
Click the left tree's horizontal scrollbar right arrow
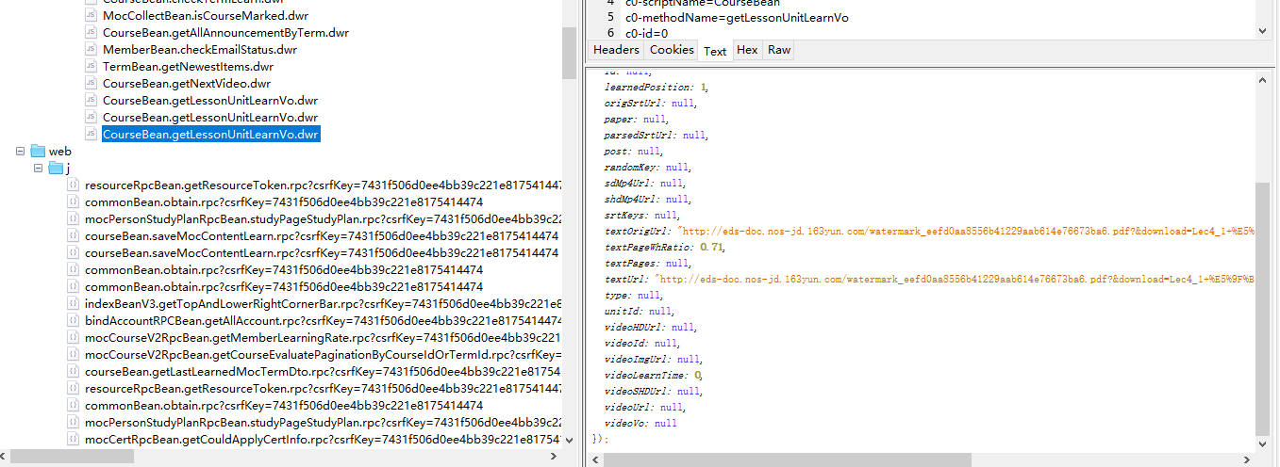554,457
